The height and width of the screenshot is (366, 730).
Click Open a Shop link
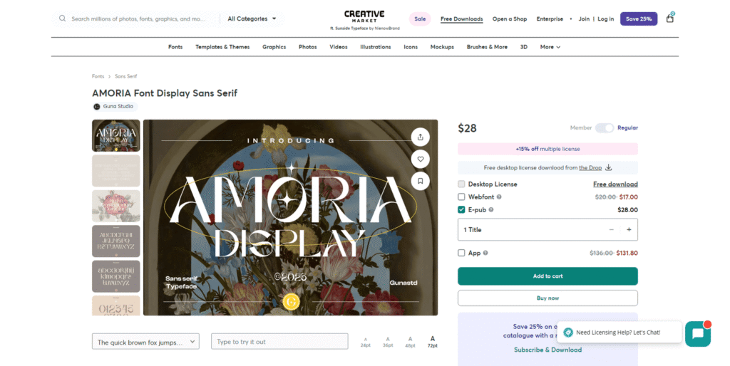coord(510,19)
